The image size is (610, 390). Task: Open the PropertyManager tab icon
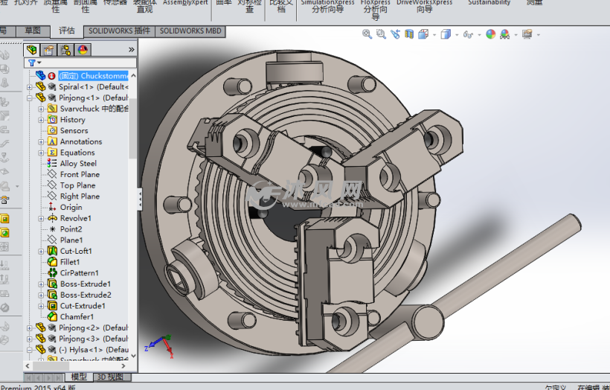[48, 50]
